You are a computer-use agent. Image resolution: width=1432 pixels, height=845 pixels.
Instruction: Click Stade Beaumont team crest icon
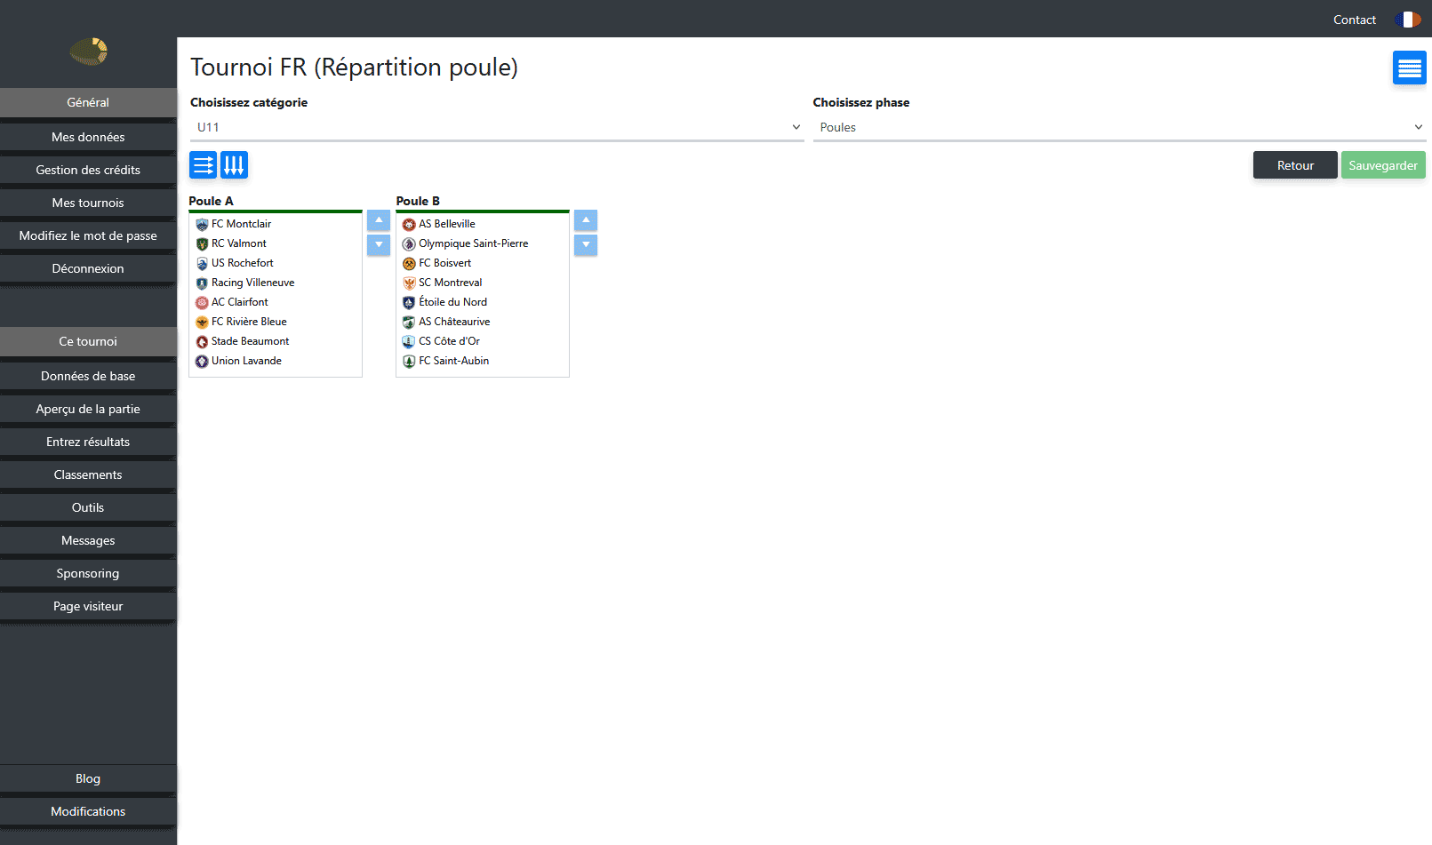point(202,342)
